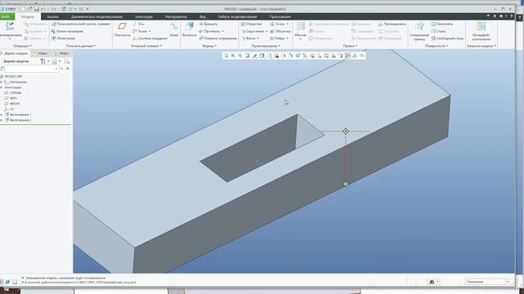Screen dimensions: 524x294
Task: Click the help question mark icon
Action: click(511, 16)
